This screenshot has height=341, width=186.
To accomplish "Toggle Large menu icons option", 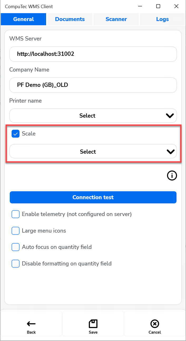I will pos(16,231).
